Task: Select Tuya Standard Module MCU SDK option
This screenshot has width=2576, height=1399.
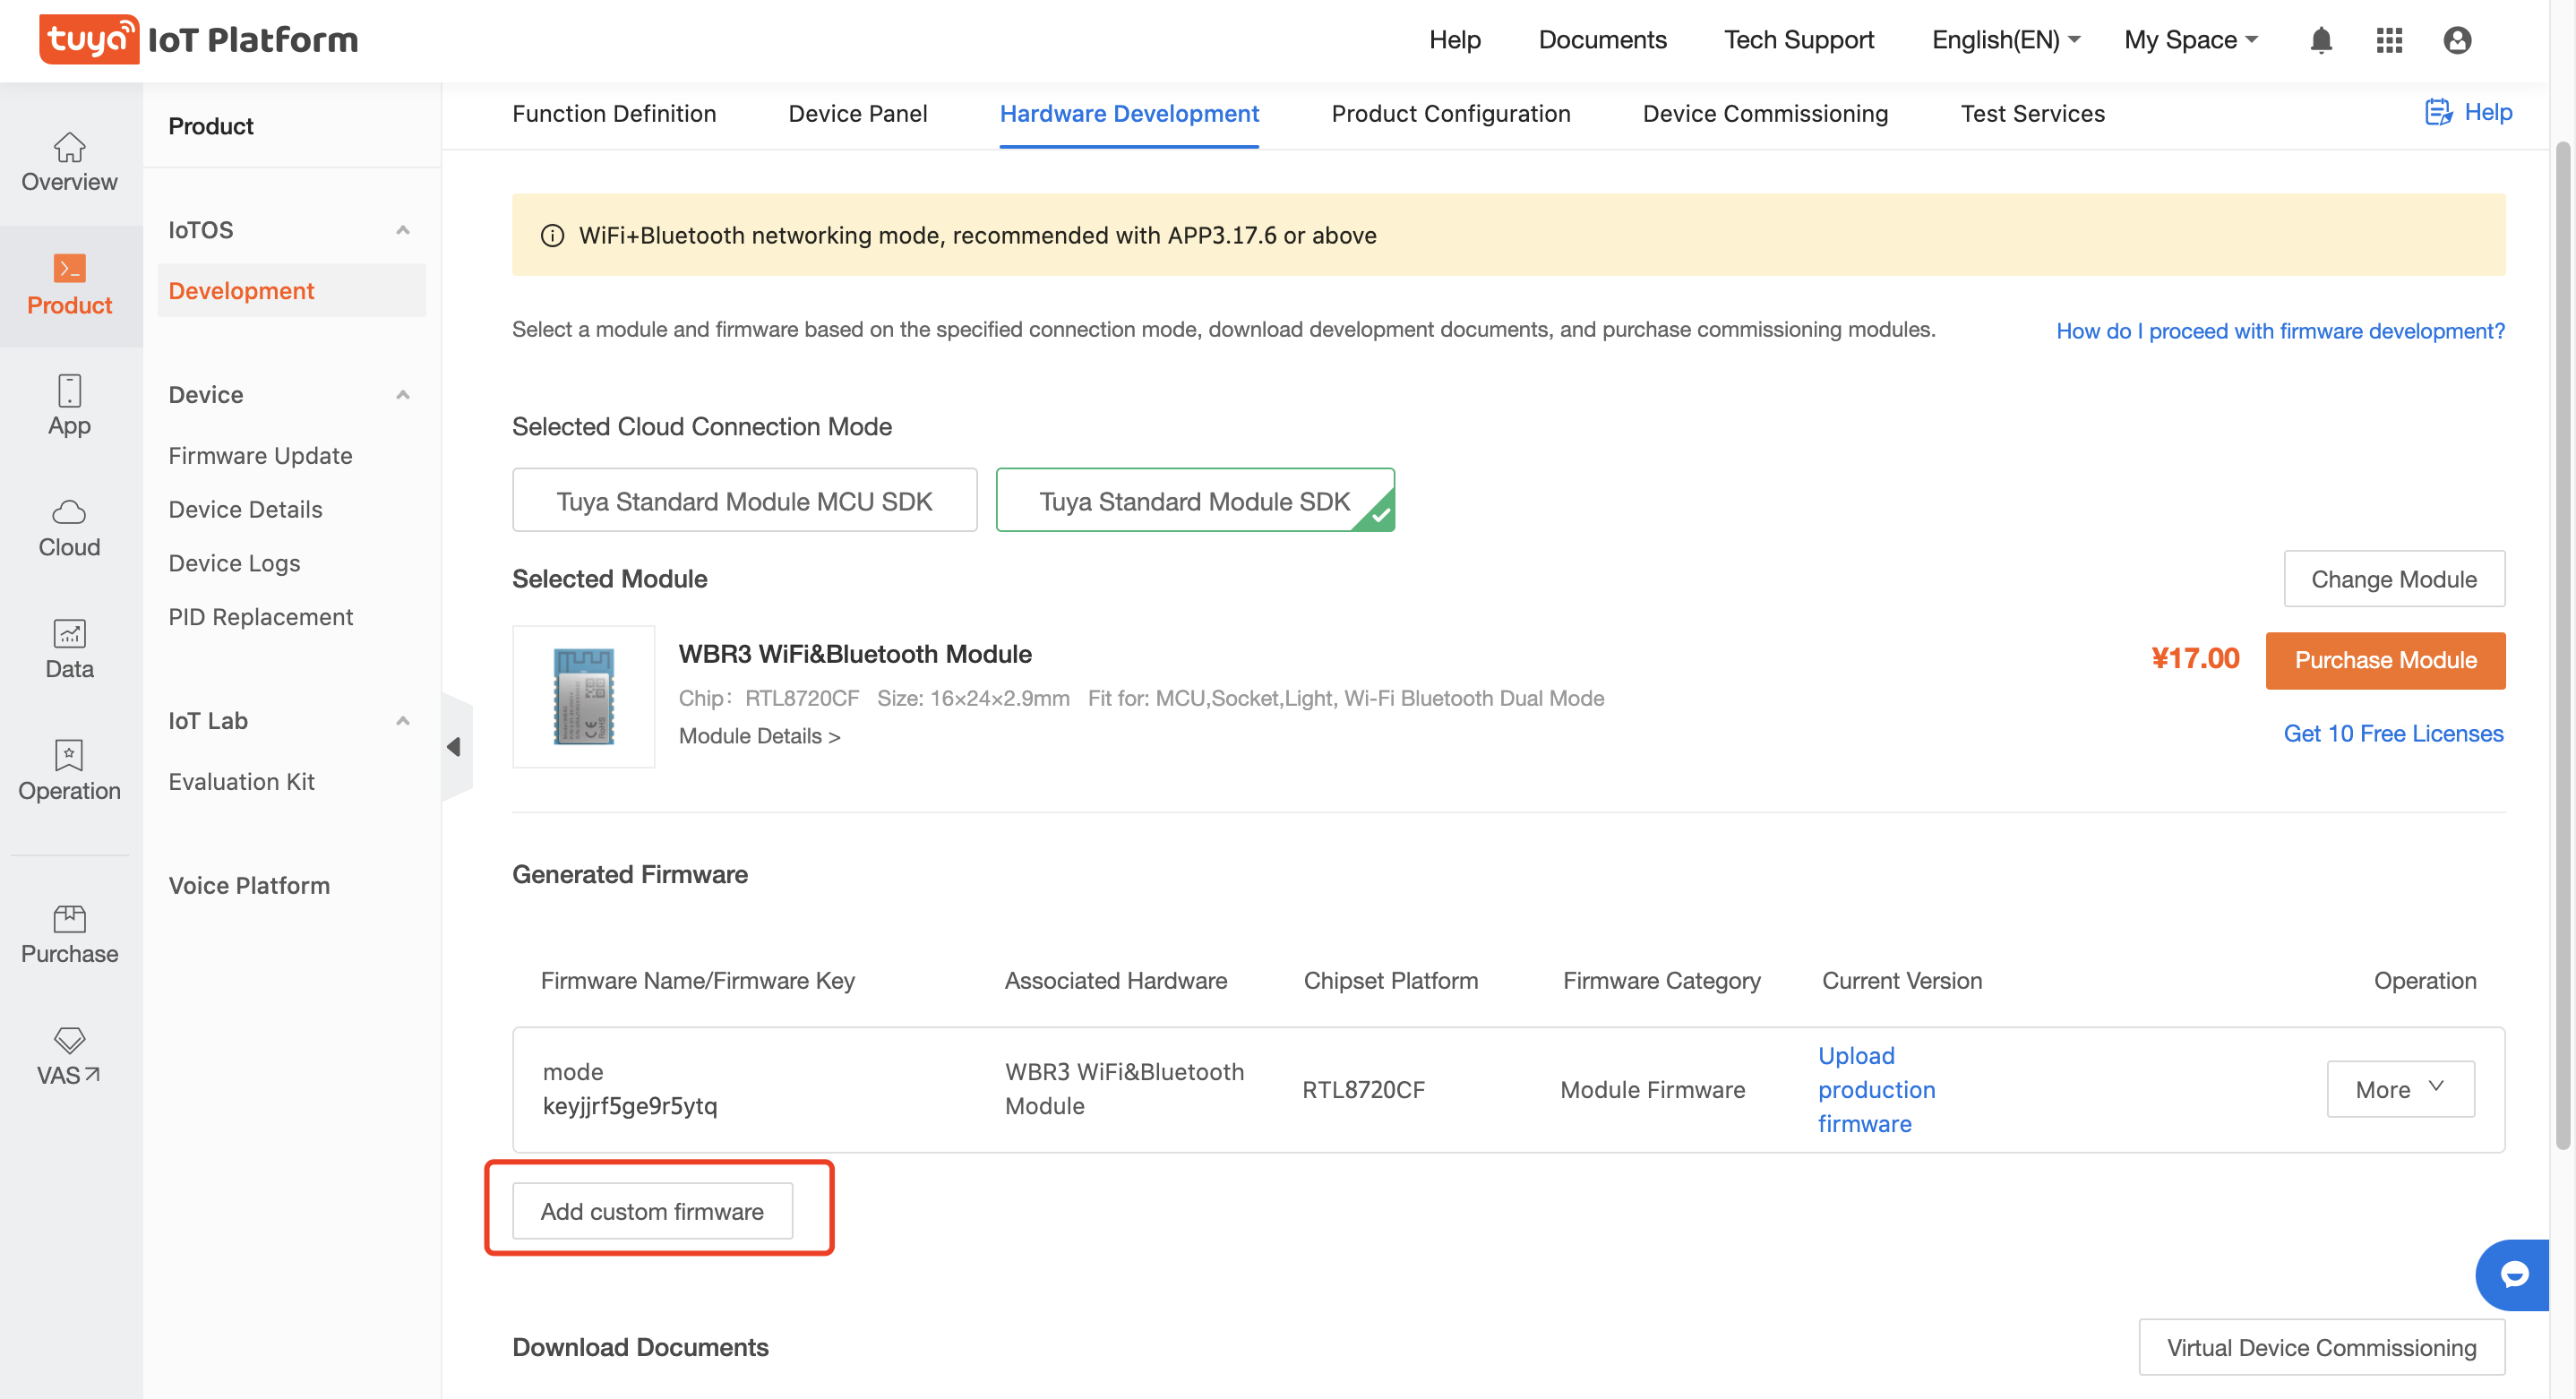Action: [x=744, y=501]
